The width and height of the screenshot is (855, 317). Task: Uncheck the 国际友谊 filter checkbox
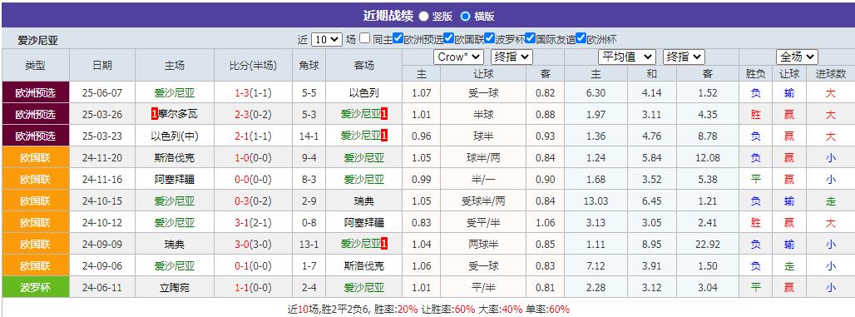[x=530, y=39]
